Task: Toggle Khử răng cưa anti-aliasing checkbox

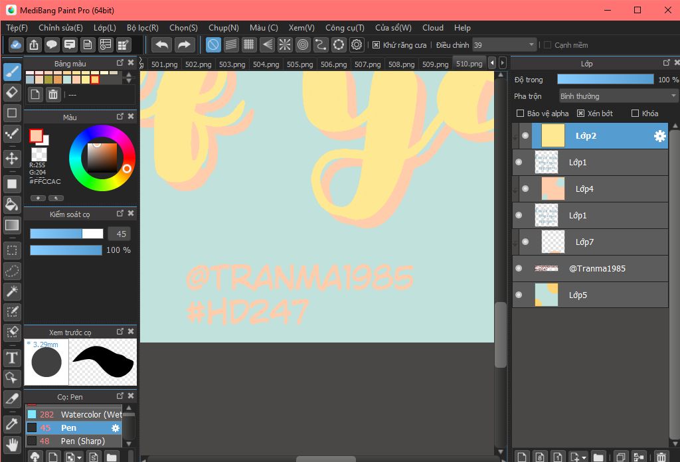Action: click(376, 45)
